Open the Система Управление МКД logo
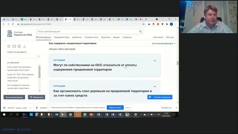 pyautogui.click(x=19, y=33)
